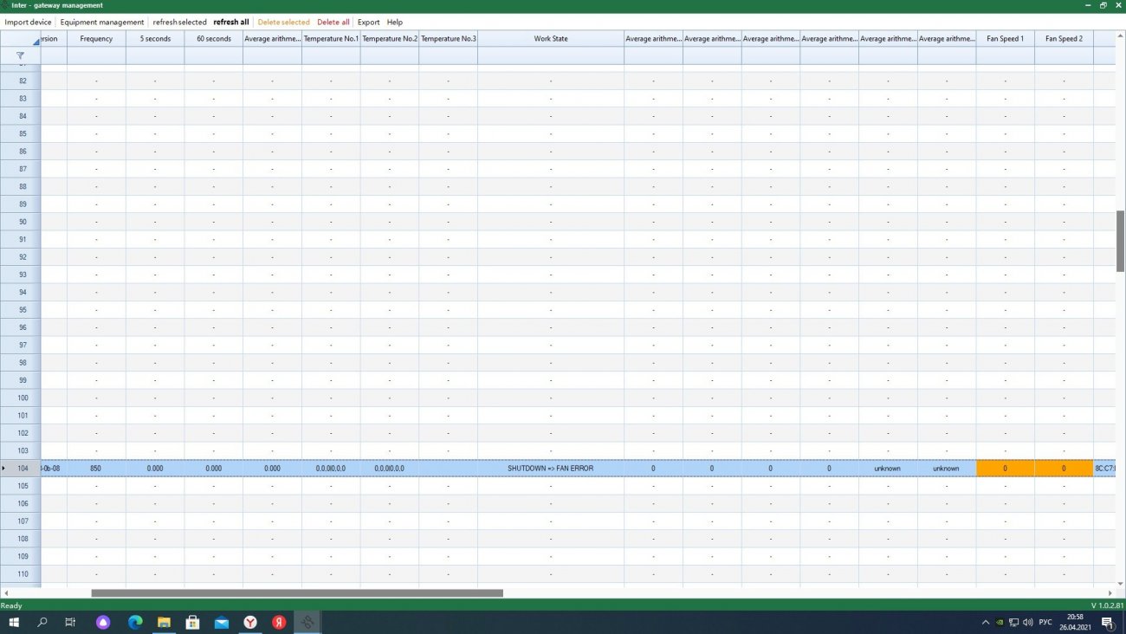The height and width of the screenshot is (634, 1126).
Task: Click Work State column header
Action: tap(551, 39)
